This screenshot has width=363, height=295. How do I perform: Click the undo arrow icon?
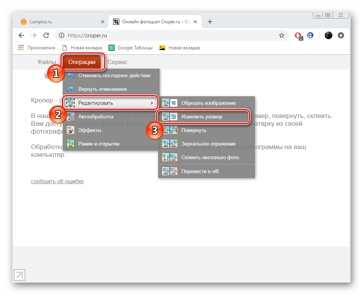[x=71, y=76]
